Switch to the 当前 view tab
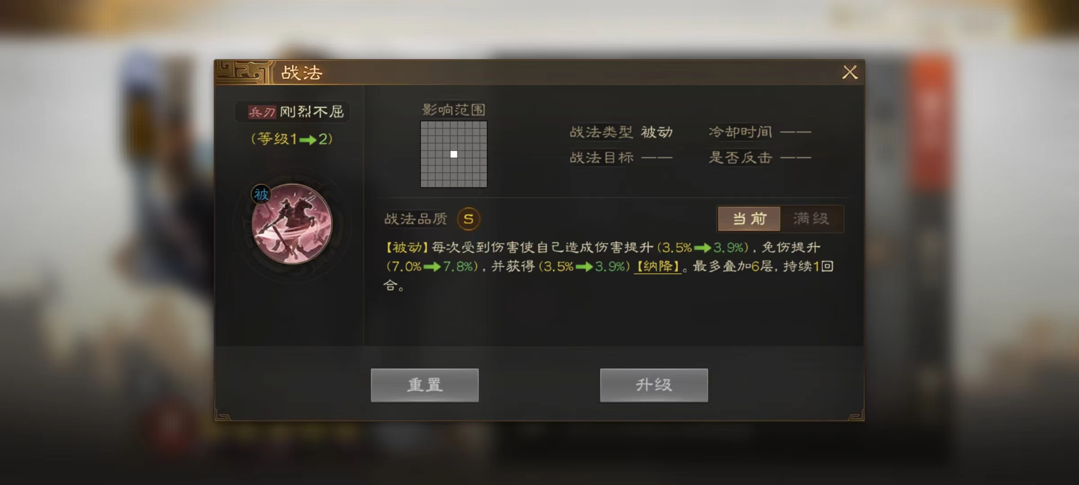 (749, 219)
